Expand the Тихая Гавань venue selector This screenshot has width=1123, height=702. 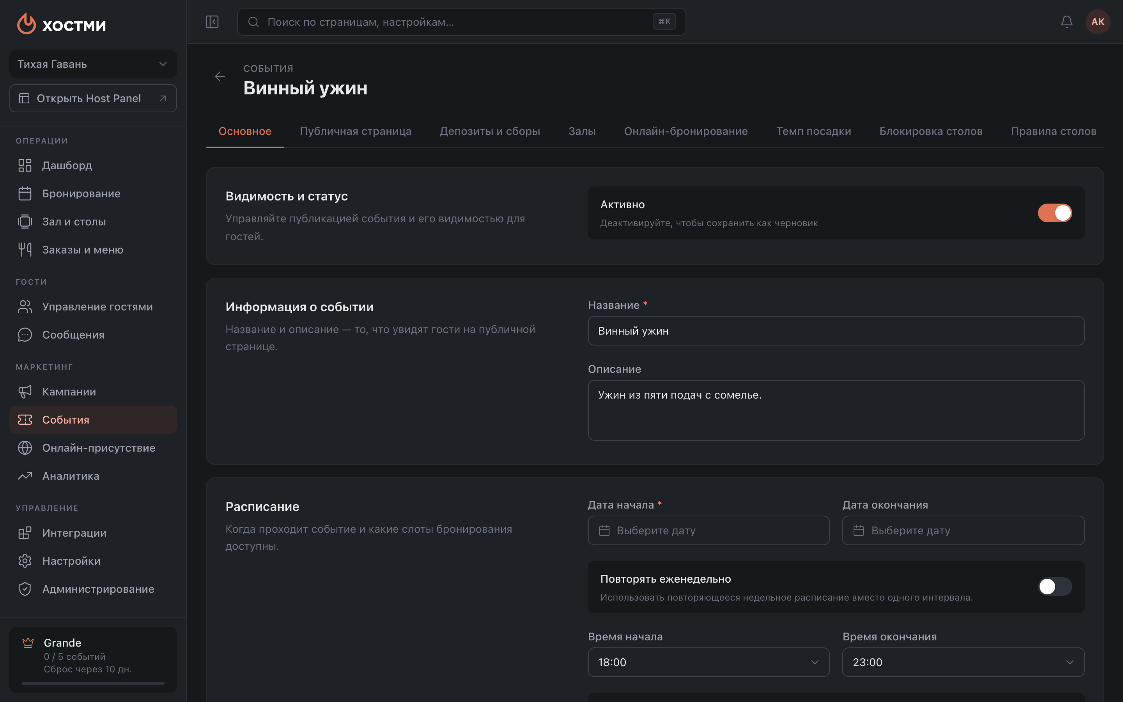coord(93,64)
